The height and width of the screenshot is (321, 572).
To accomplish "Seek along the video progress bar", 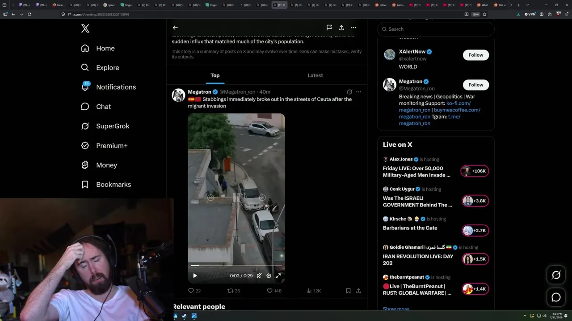I will click(236, 266).
